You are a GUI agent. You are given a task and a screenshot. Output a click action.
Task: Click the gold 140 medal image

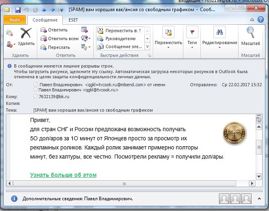pos(234,133)
